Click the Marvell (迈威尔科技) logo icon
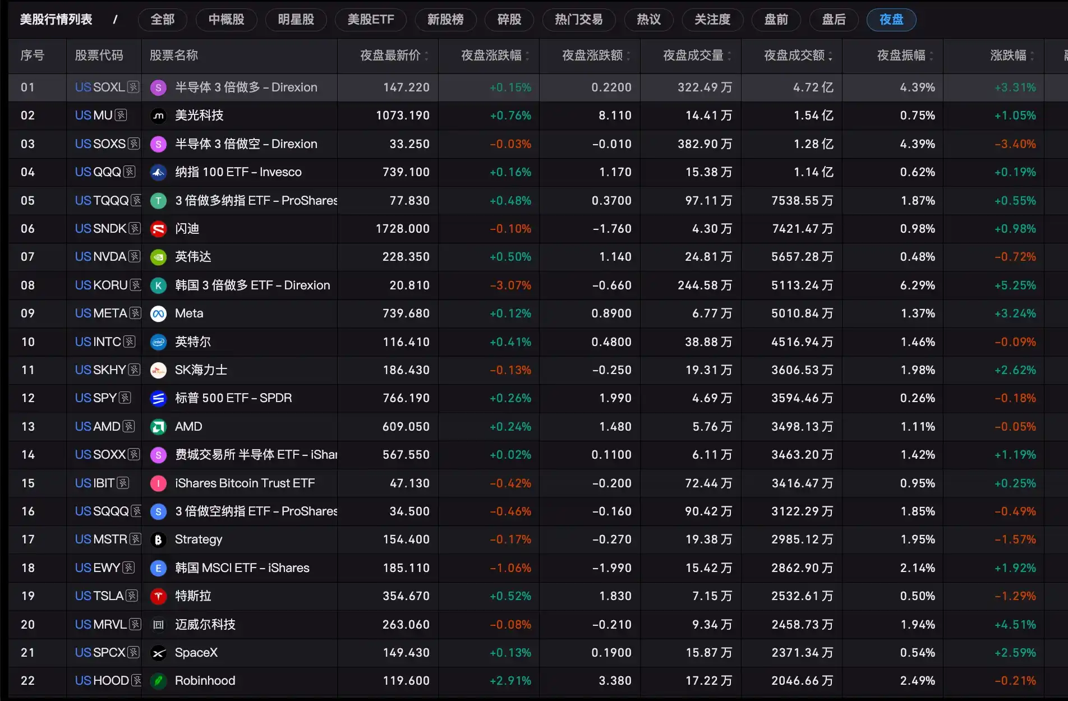 tap(159, 625)
